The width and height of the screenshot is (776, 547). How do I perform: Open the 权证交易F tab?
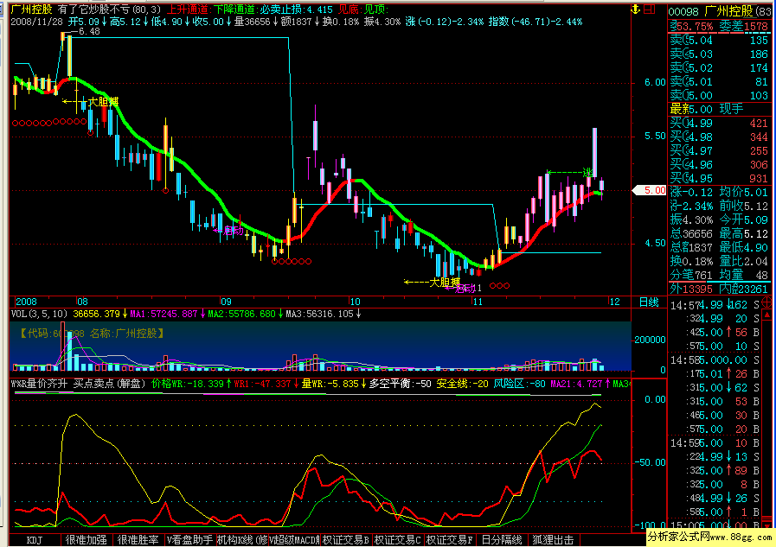pyautogui.click(x=450, y=540)
